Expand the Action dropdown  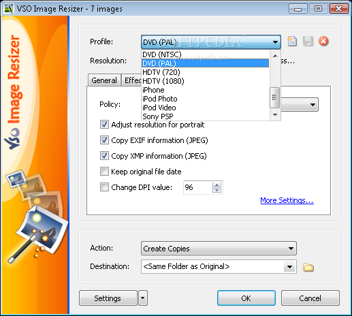(x=219, y=249)
